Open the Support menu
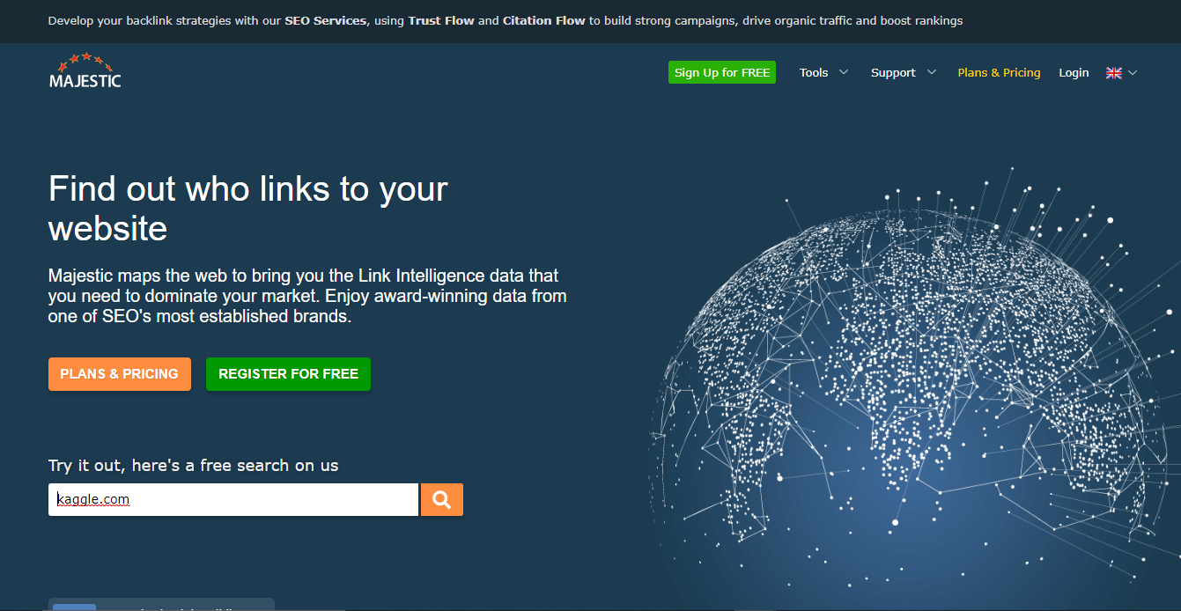1181x611 pixels. coord(893,73)
